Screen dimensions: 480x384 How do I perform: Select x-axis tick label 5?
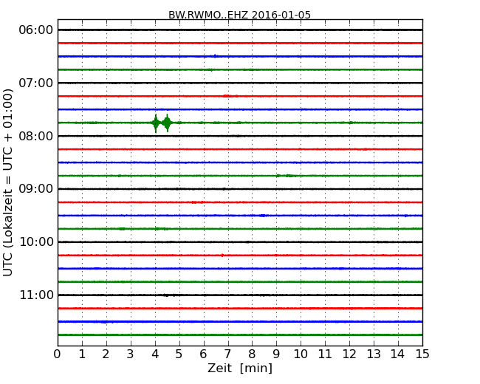point(179,354)
